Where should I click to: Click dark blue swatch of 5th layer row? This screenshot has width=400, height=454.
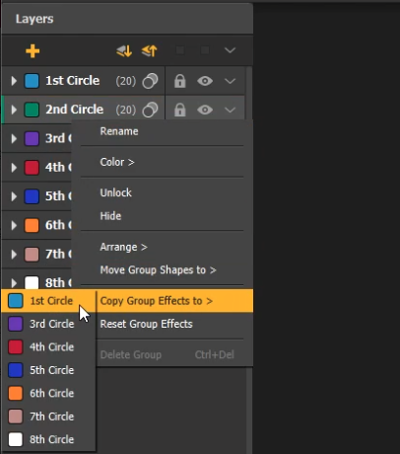32,196
